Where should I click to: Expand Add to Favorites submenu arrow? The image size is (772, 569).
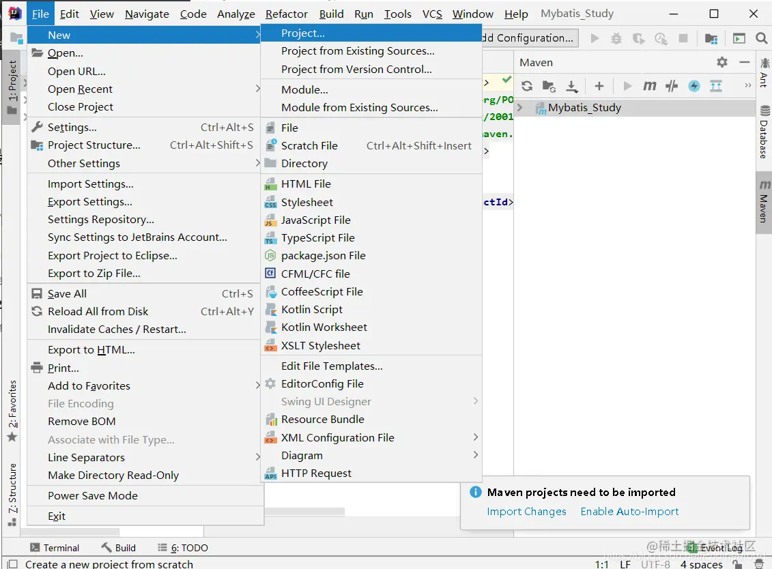(x=257, y=385)
